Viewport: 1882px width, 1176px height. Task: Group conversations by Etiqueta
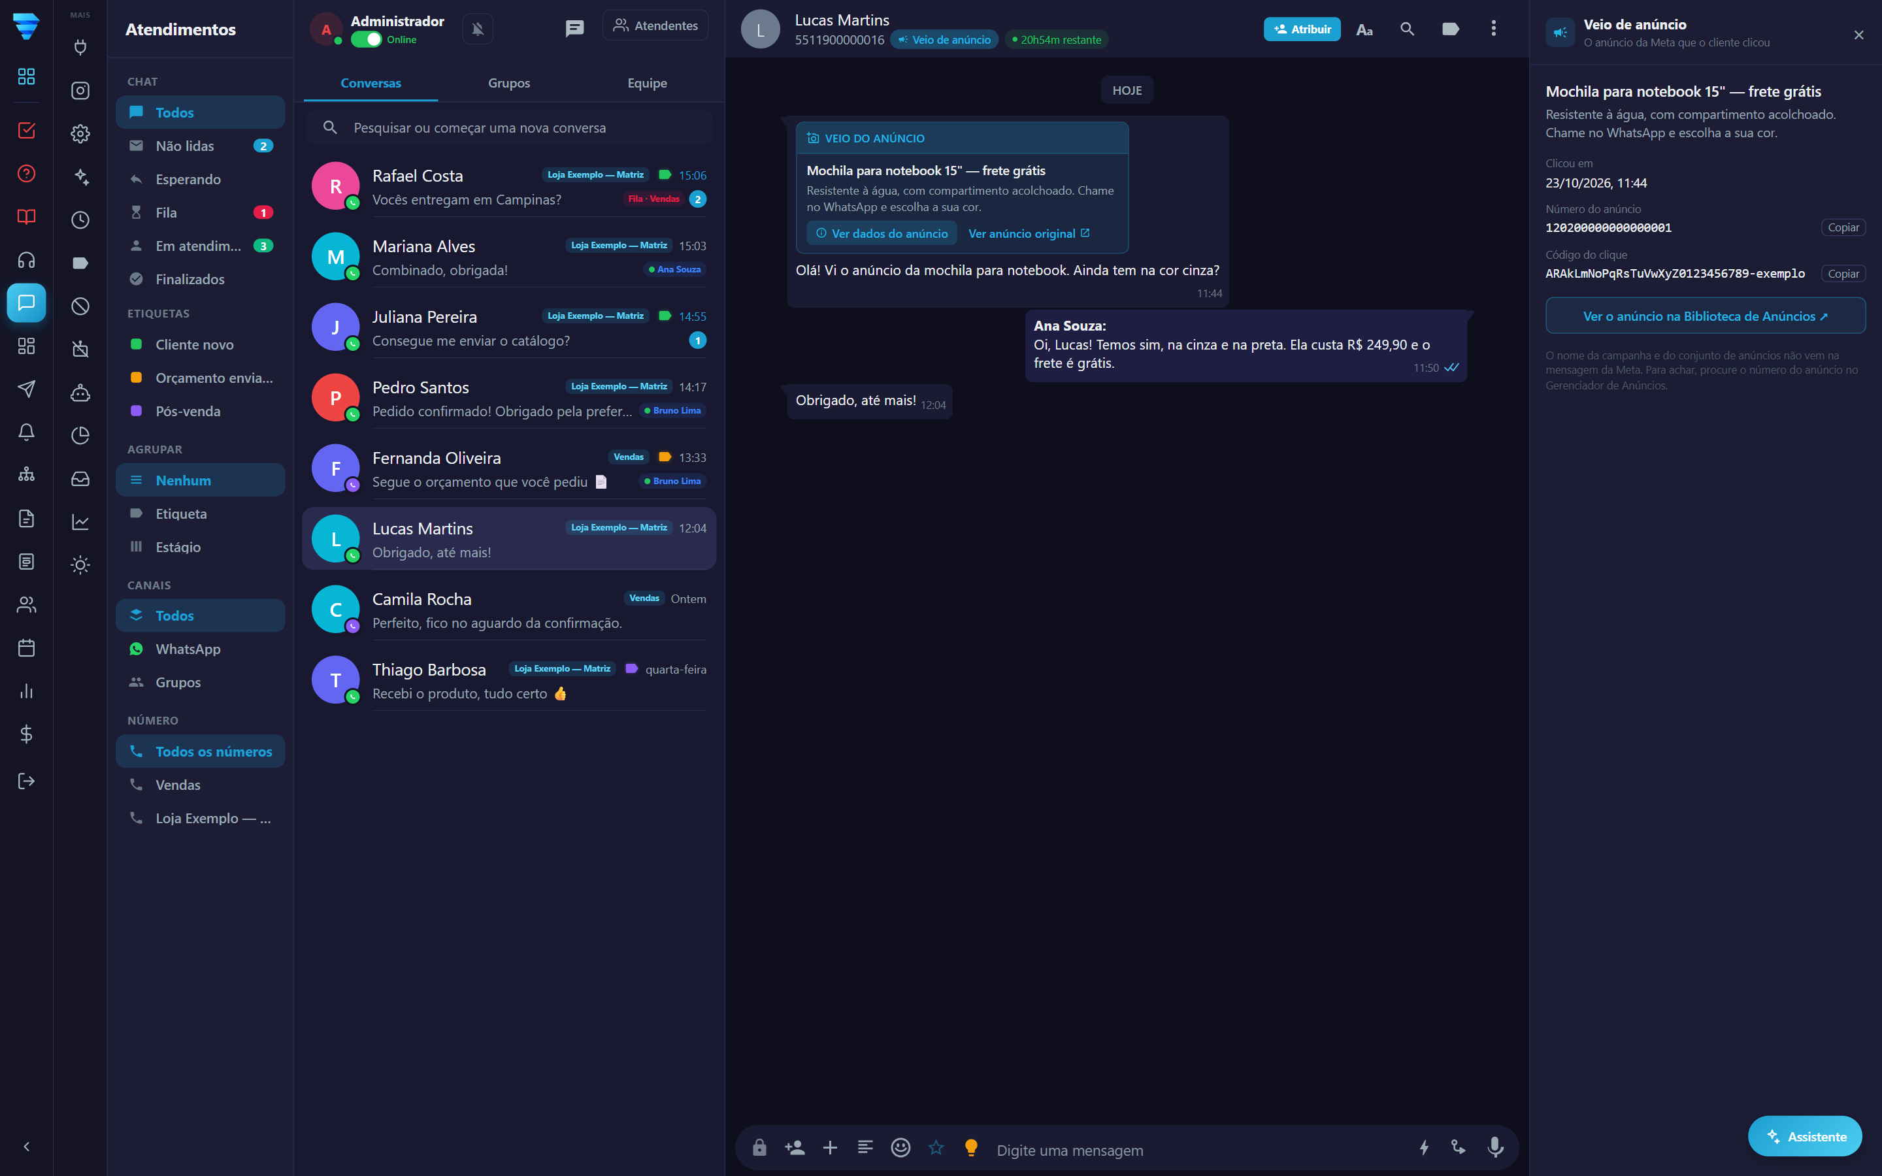point(201,514)
